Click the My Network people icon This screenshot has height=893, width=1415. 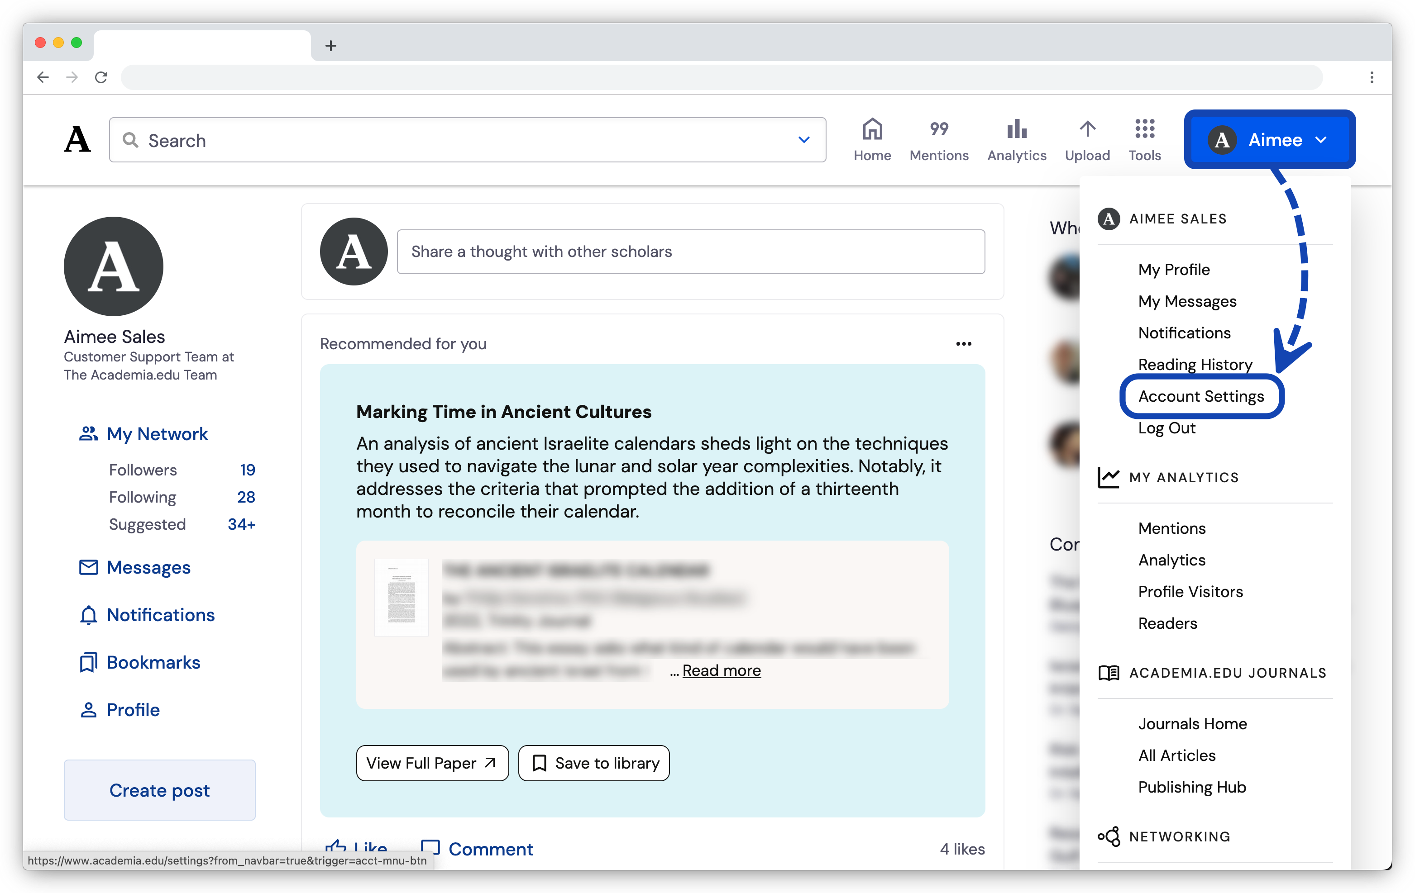click(x=88, y=434)
